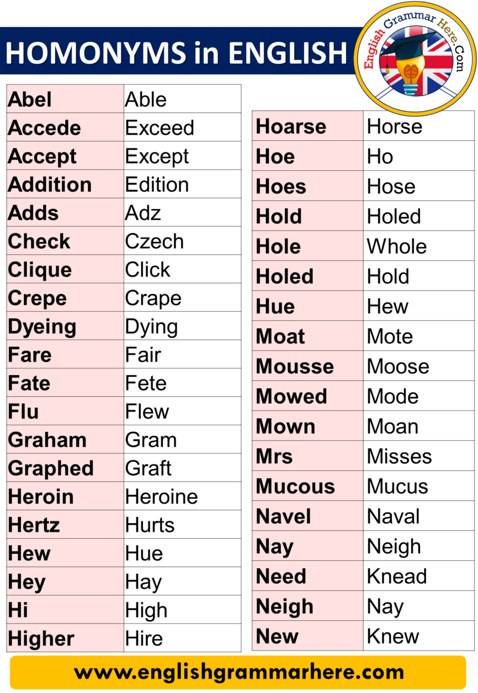Select the Knew cell
Screen dimensions: 478x693
(419, 636)
